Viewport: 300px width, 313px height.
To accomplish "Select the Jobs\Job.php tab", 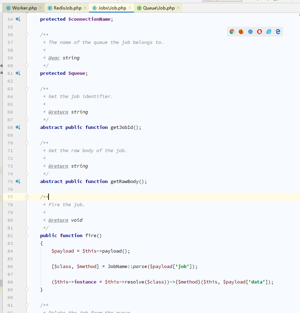I will 111,8.
